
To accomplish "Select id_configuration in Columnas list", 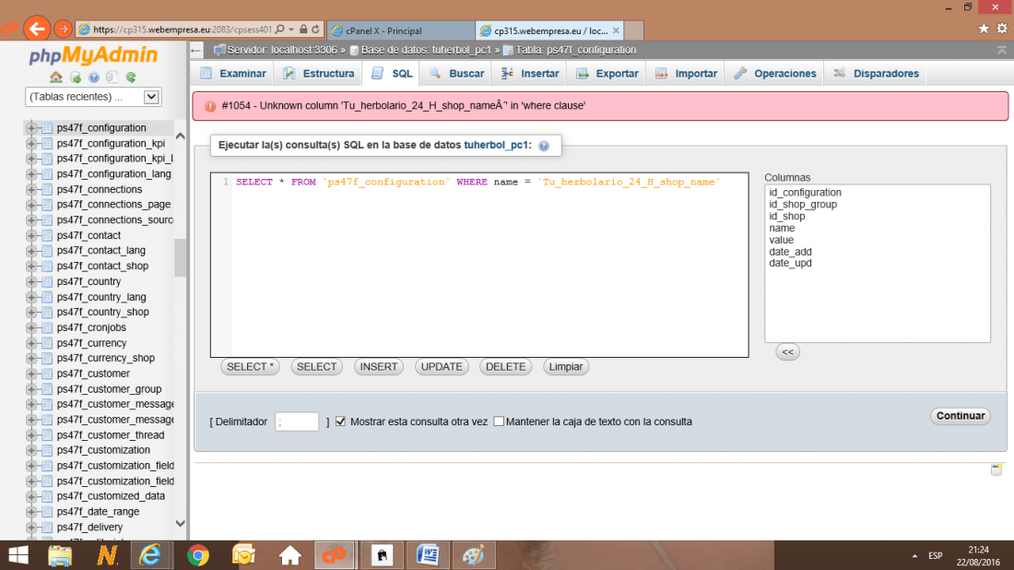I will click(805, 193).
